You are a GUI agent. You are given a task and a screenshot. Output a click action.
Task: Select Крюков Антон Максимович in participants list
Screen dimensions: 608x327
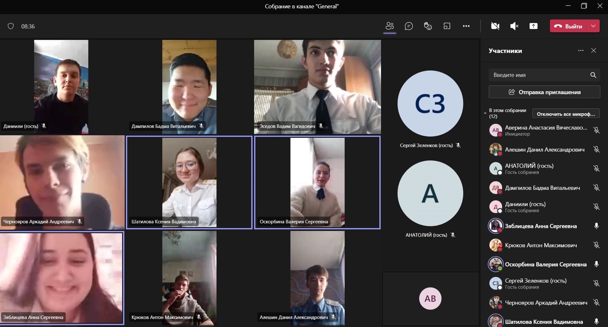[x=540, y=245]
